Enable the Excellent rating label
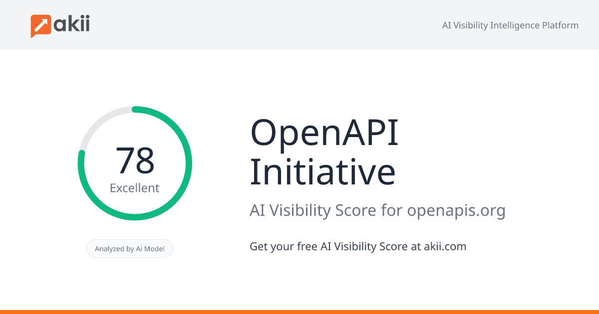The image size is (599, 314). point(135,188)
